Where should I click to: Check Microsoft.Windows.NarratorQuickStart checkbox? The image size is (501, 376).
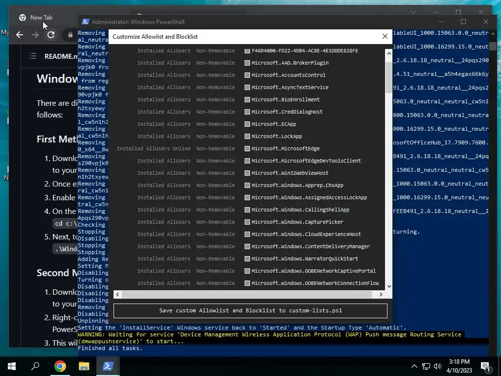pos(247,258)
